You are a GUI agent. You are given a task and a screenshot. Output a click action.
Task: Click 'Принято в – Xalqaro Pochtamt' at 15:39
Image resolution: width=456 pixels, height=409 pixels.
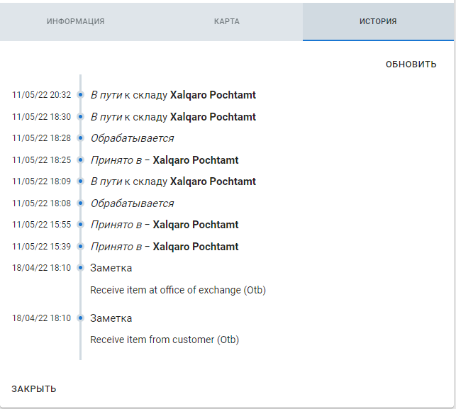point(165,247)
